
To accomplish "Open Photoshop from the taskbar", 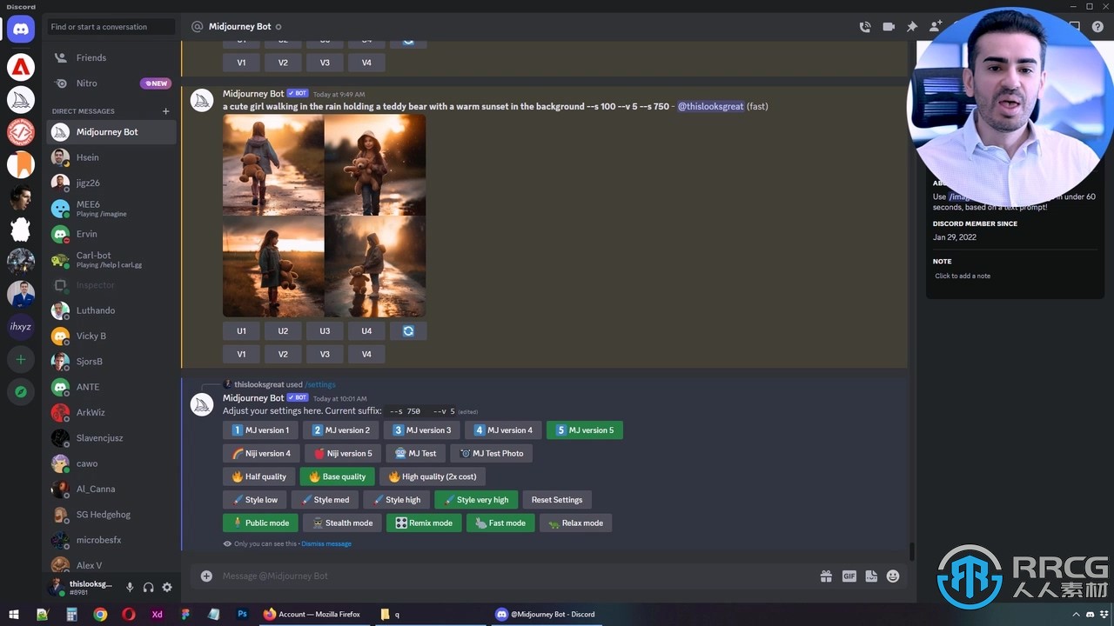I will [243, 614].
